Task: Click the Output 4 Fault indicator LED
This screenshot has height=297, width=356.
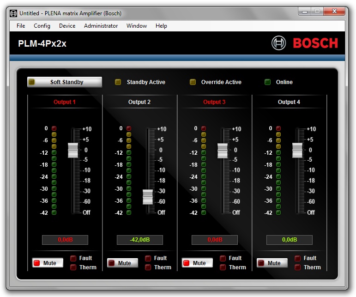Action: [x=297, y=258]
